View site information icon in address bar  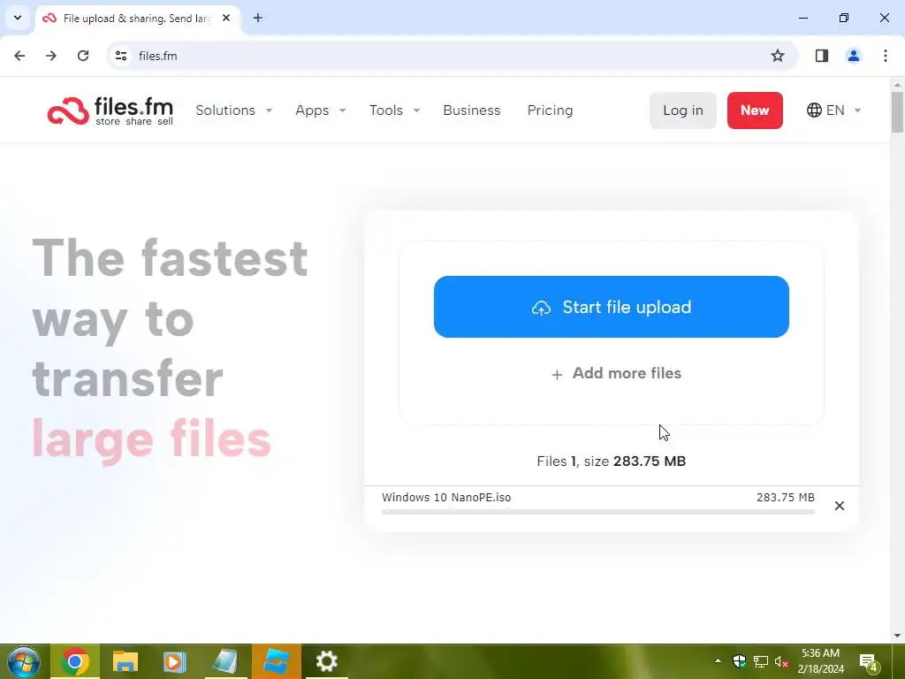(x=121, y=56)
